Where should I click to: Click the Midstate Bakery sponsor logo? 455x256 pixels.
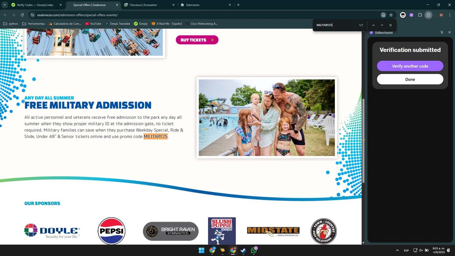click(x=273, y=231)
